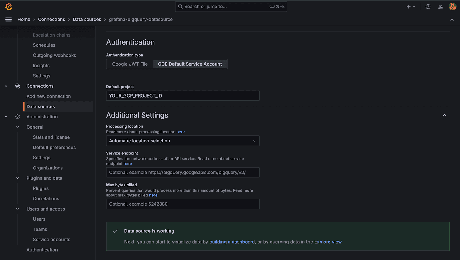Click your profile avatar icon
This screenshot has width=460, height=260.
pyautogui.click(x=452, y=6)
